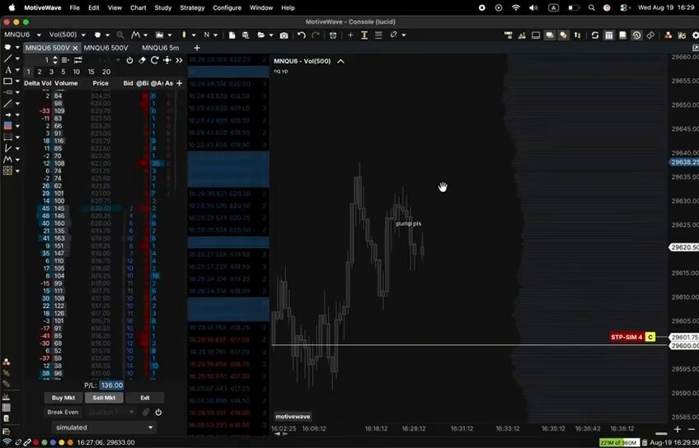Toggle the coins highlighted toolbar button

[564, 35]
